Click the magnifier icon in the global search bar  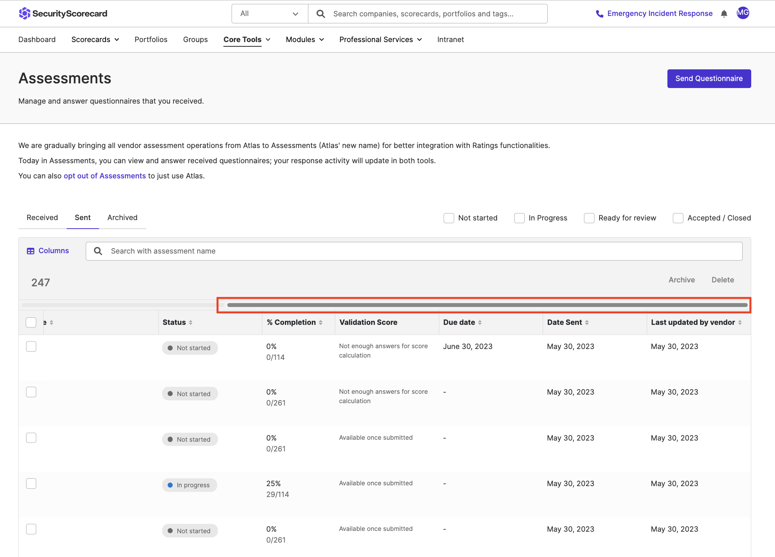click(x=320, y=13)
